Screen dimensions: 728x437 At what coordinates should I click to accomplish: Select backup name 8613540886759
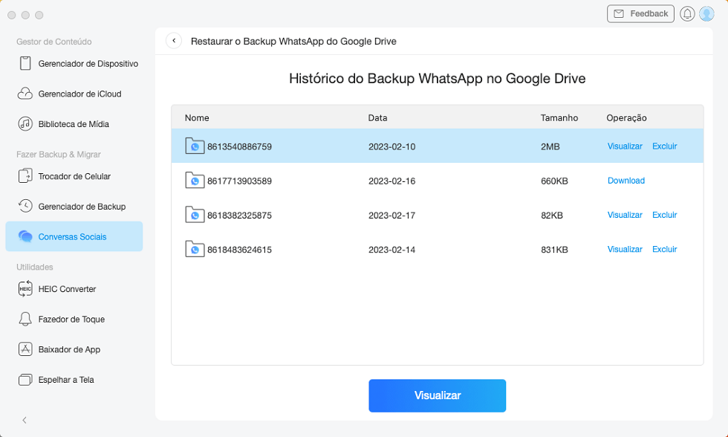[x=239, y=146]
